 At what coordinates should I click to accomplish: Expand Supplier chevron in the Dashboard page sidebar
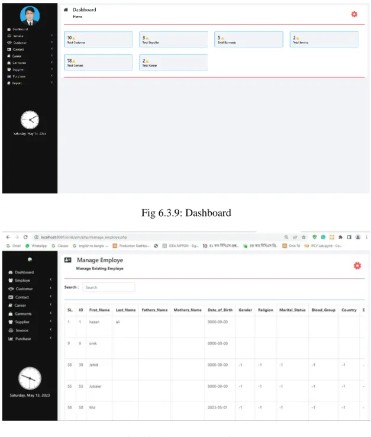click(x=52, y=69)
